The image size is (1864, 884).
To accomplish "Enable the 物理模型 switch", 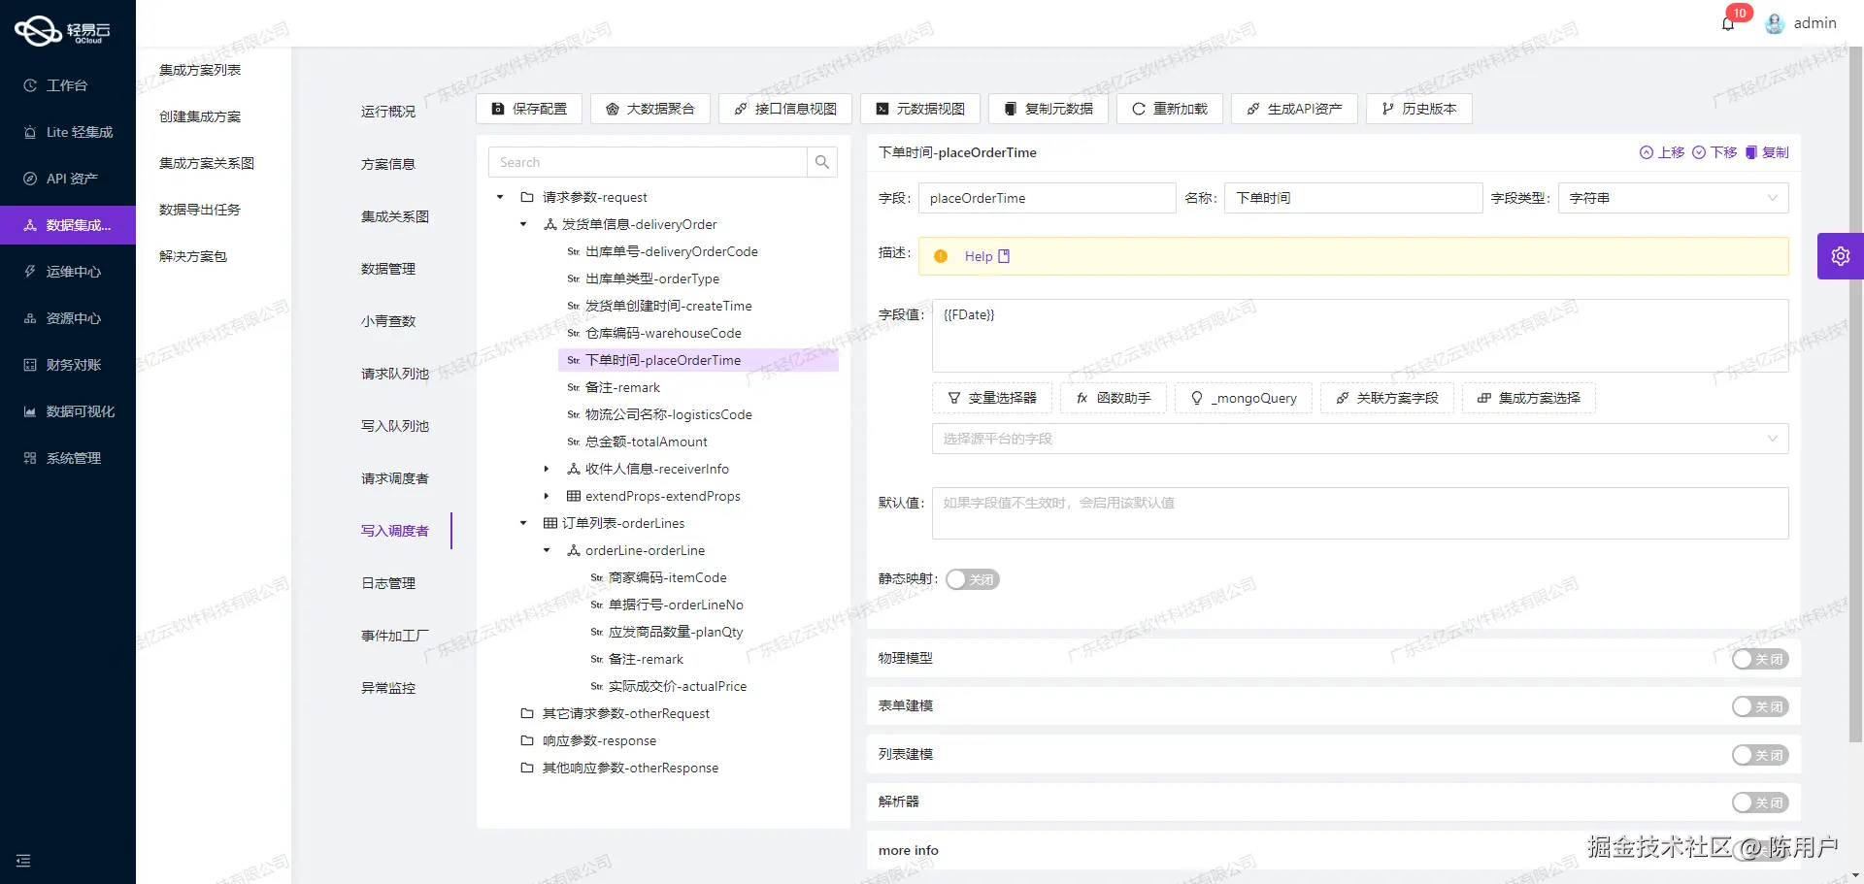I will [x=1760, y=658].
